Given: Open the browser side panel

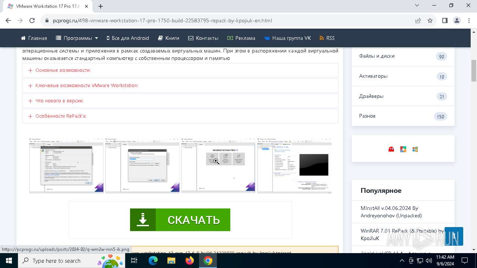Looking at the screenshot, I should point(445,20).
